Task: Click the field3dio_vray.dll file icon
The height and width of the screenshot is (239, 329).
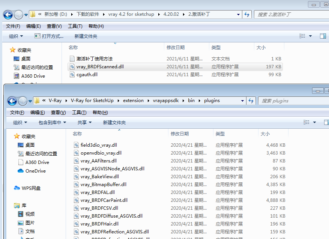Action: click(x=77, y=145)
